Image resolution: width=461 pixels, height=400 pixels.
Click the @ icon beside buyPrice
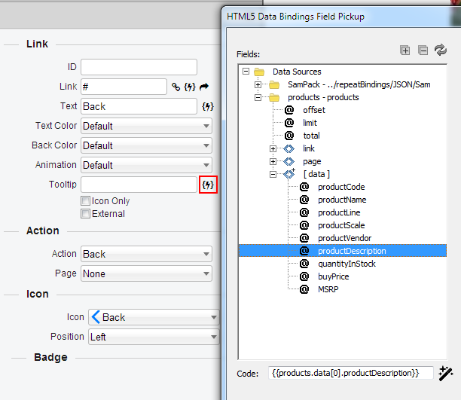tap(304, 276)
